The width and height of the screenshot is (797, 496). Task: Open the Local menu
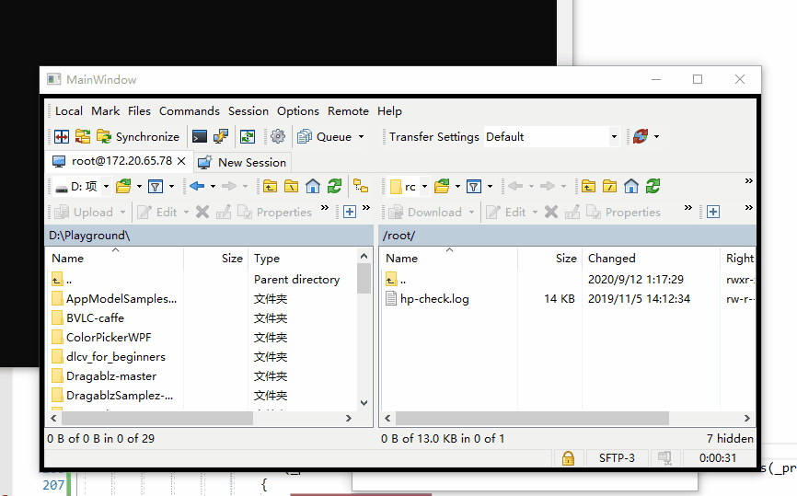click(x=69, y=110)
